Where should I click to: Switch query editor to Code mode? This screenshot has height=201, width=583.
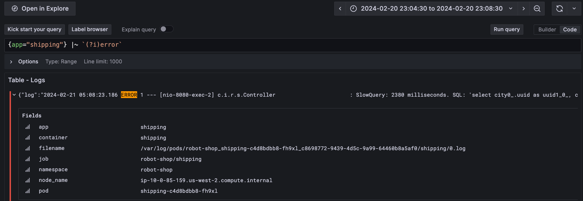(570, 29)
